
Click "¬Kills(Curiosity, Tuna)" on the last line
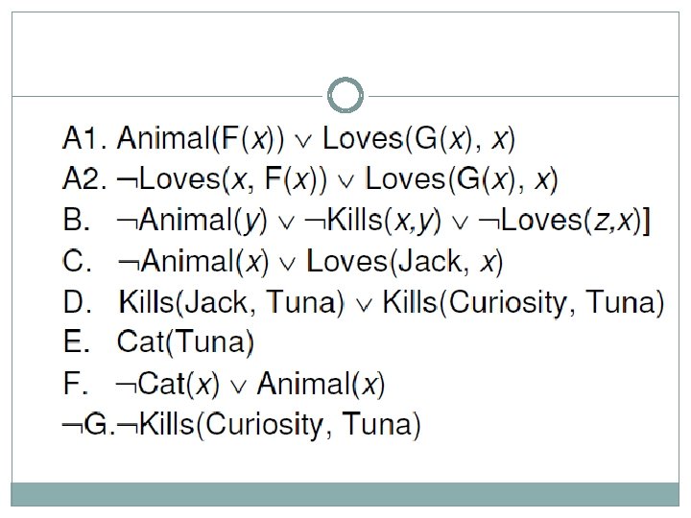point(267,424)
